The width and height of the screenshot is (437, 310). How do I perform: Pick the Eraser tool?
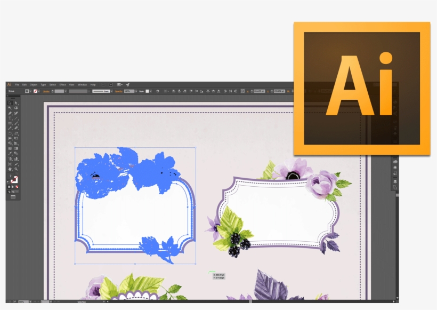16,128
